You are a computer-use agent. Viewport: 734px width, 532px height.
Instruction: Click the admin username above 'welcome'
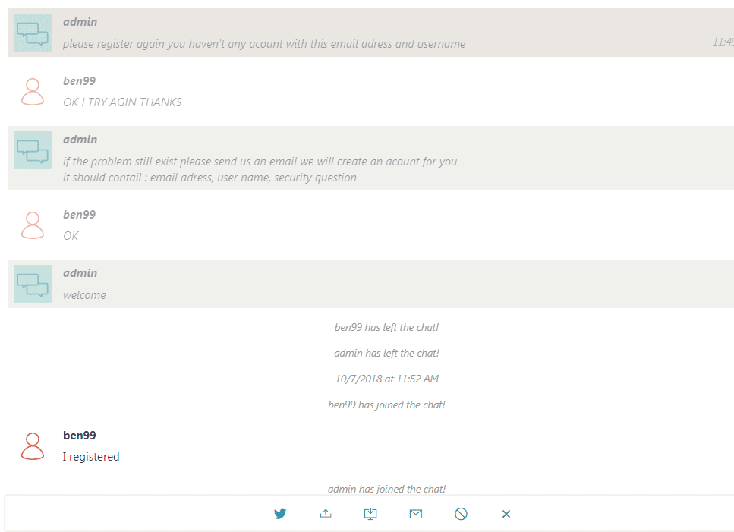point(80,273)
